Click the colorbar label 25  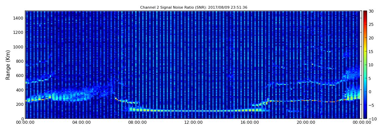coord(371,25)
